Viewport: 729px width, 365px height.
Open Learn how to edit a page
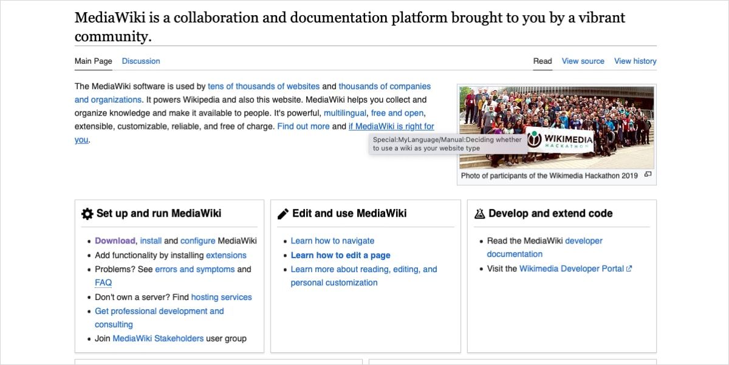click(341, 255)
